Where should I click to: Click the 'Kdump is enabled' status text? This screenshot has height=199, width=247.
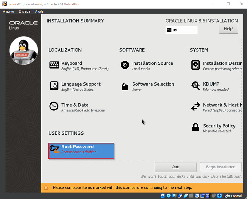click(216, 90)
